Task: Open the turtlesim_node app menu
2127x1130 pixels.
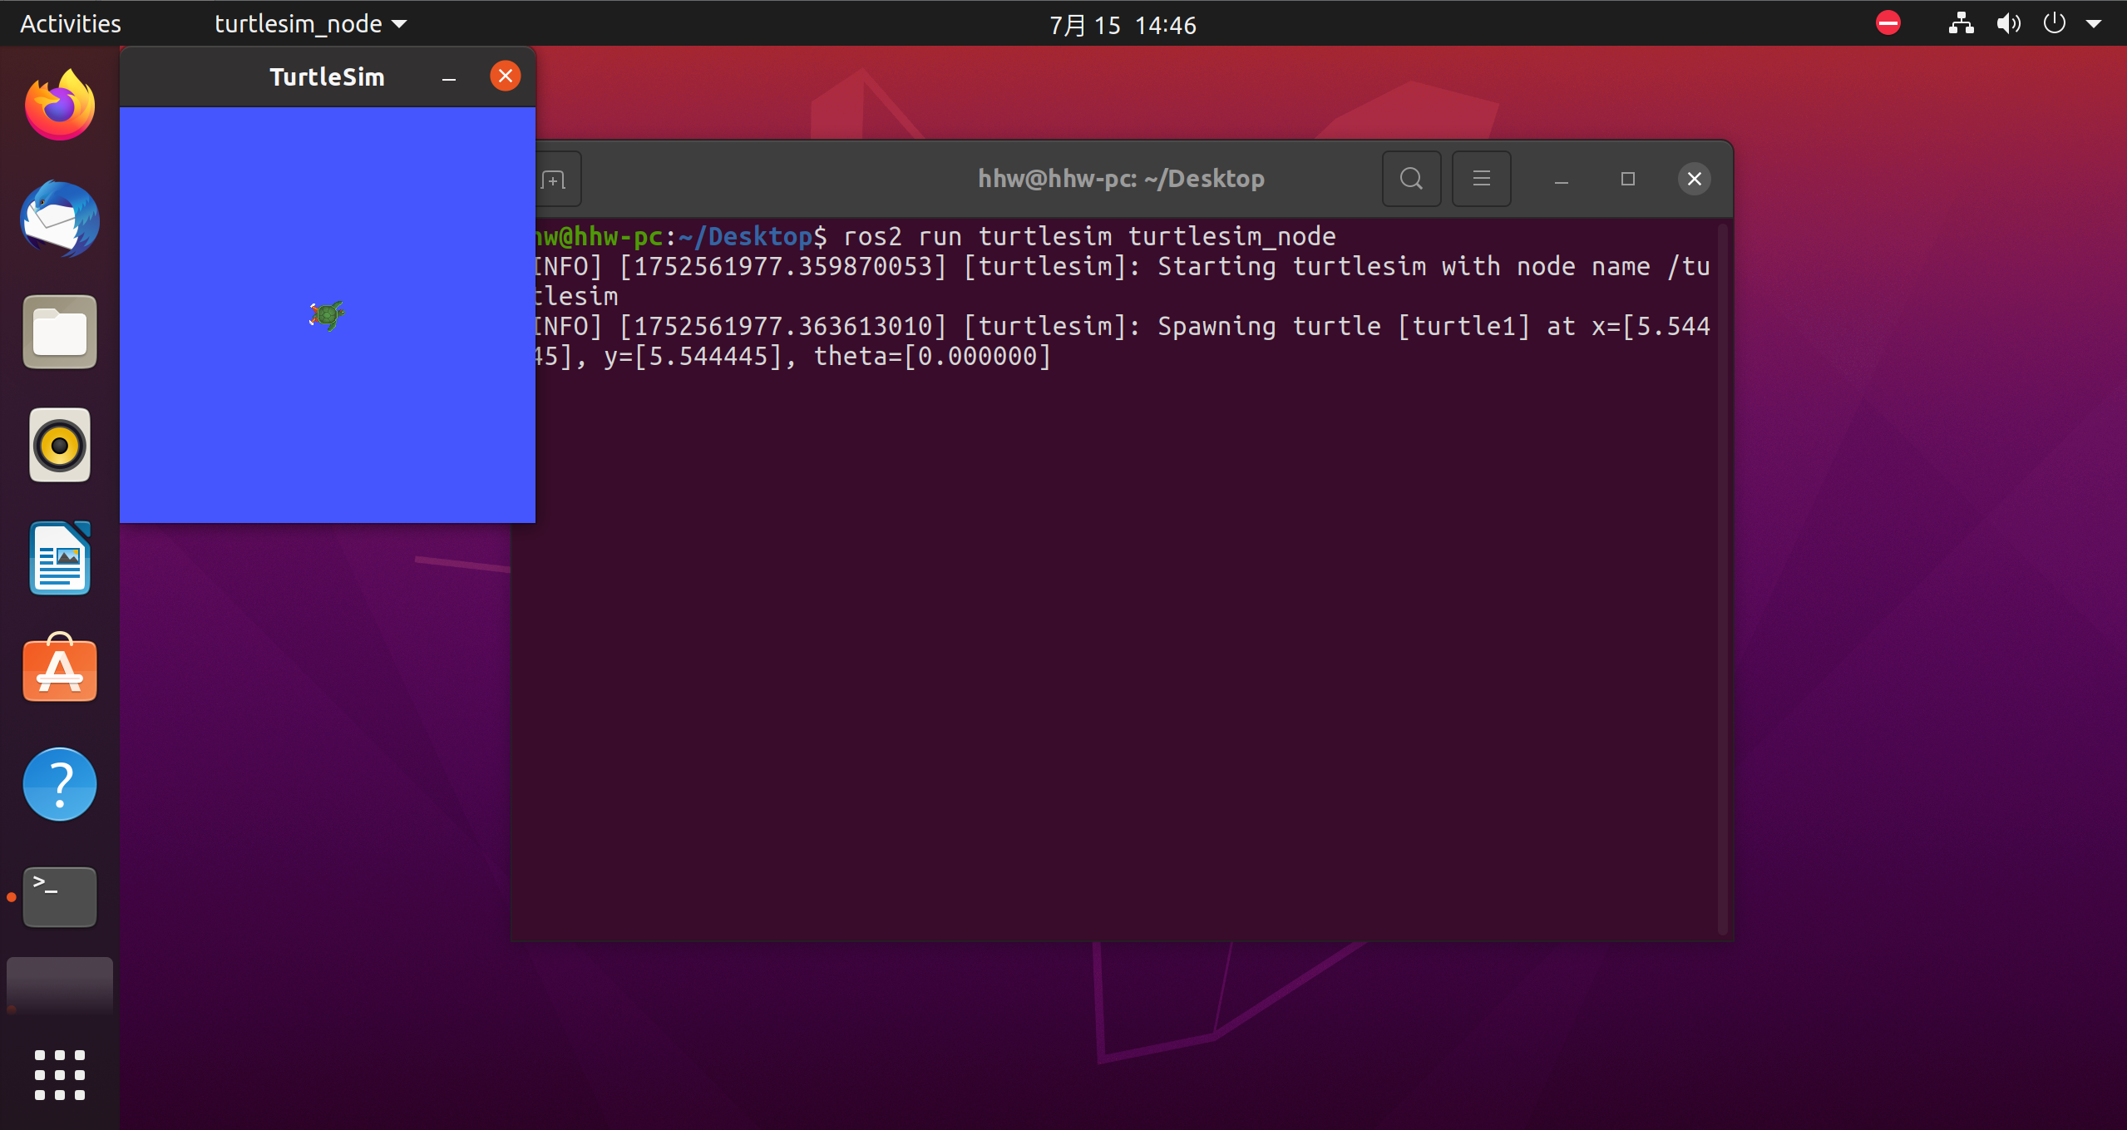Action: click(311, 23)
